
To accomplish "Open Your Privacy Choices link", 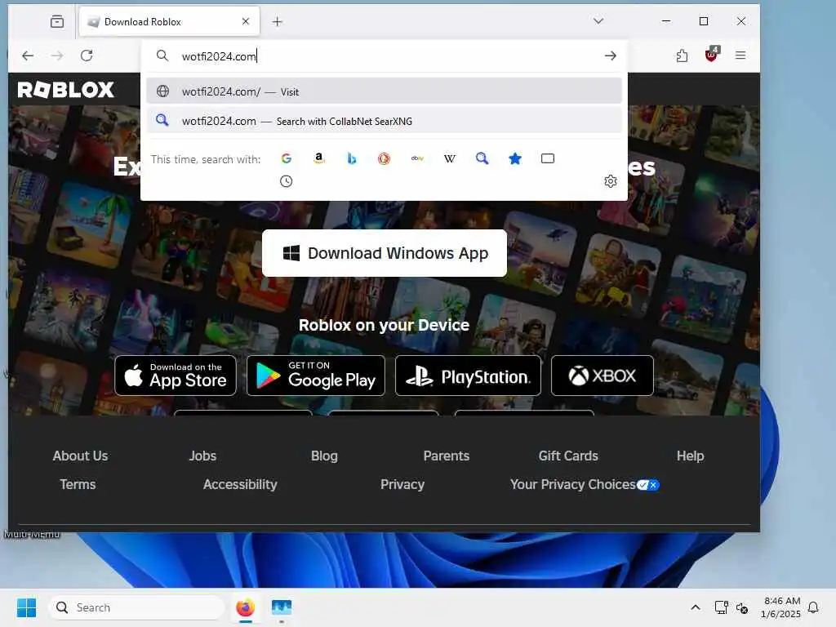I will pyautogui.click(x=585, y=484).
